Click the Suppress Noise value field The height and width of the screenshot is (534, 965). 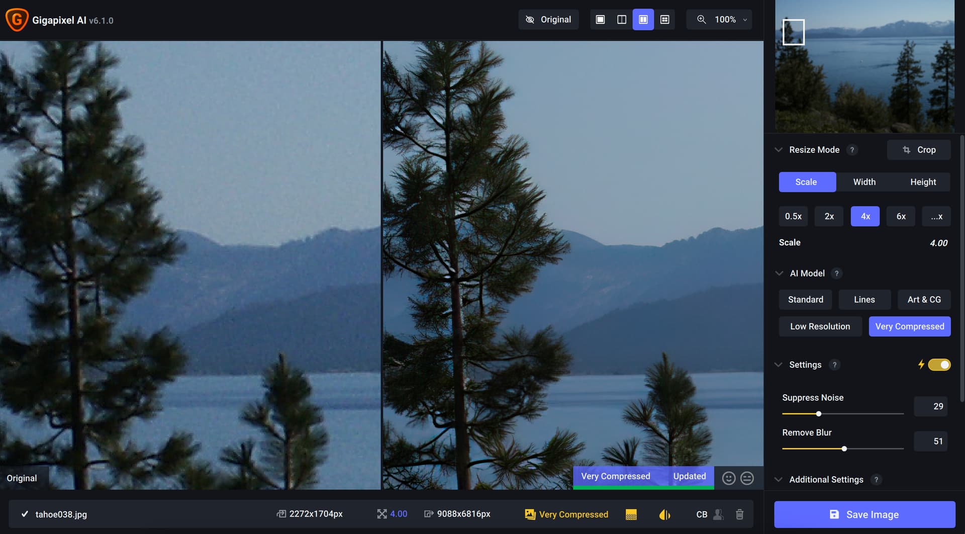(x=930, y=406)
